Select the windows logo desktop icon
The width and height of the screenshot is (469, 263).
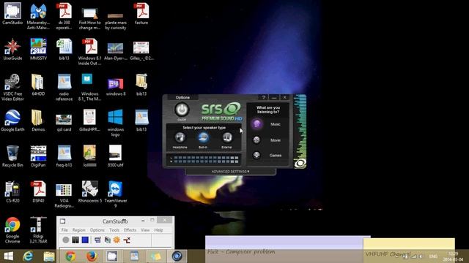tap(116, 123)
